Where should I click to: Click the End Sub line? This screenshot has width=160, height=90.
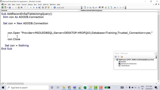(x=7, y=49)
